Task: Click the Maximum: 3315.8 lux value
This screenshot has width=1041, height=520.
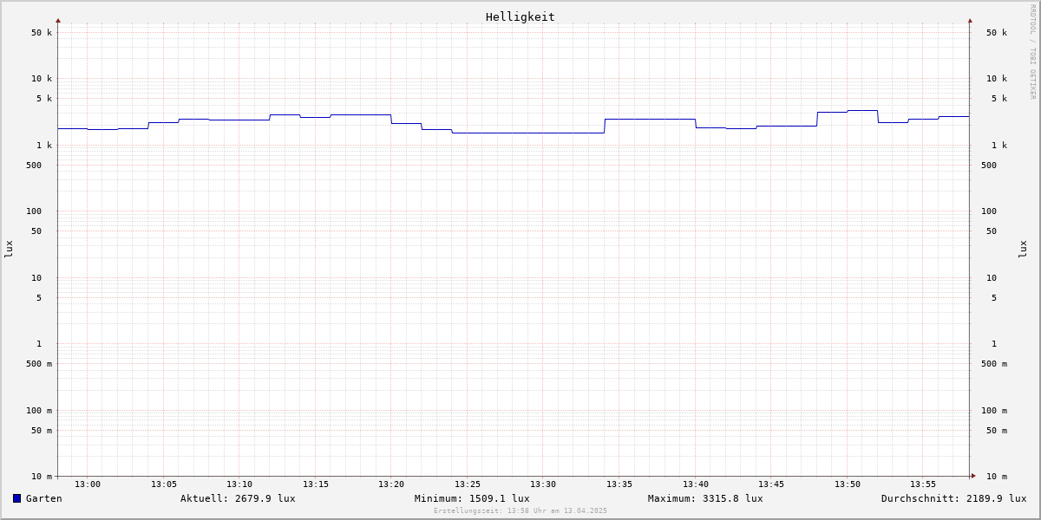Action: pos(705,498)
